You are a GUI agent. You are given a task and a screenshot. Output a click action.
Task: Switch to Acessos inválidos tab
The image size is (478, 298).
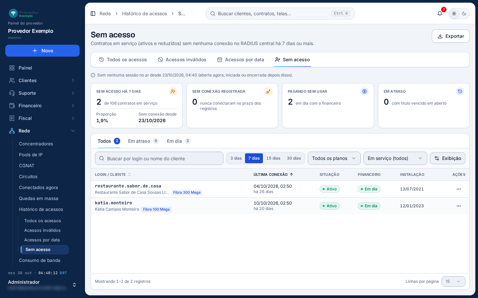[x=182, y=60]
